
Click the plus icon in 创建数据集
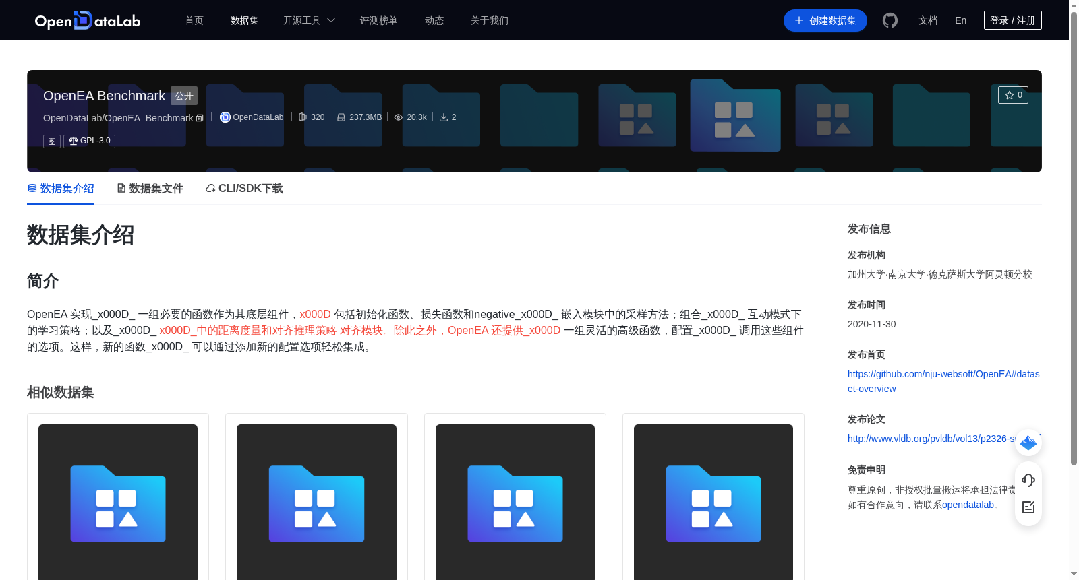(x=799, y=20)
